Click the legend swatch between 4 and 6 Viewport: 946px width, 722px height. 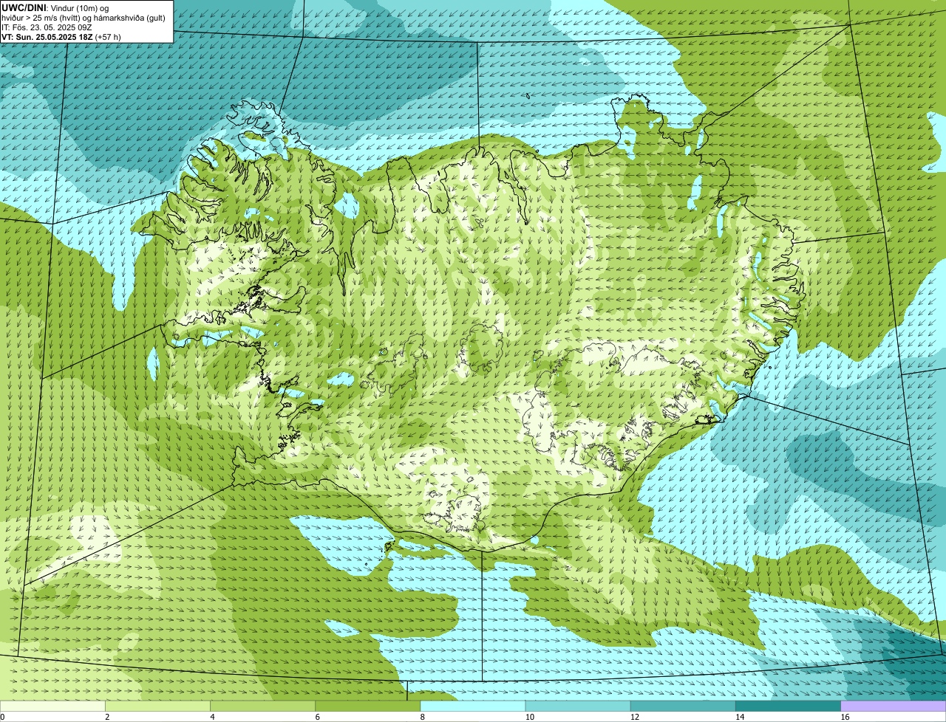(x=262, y=706)
